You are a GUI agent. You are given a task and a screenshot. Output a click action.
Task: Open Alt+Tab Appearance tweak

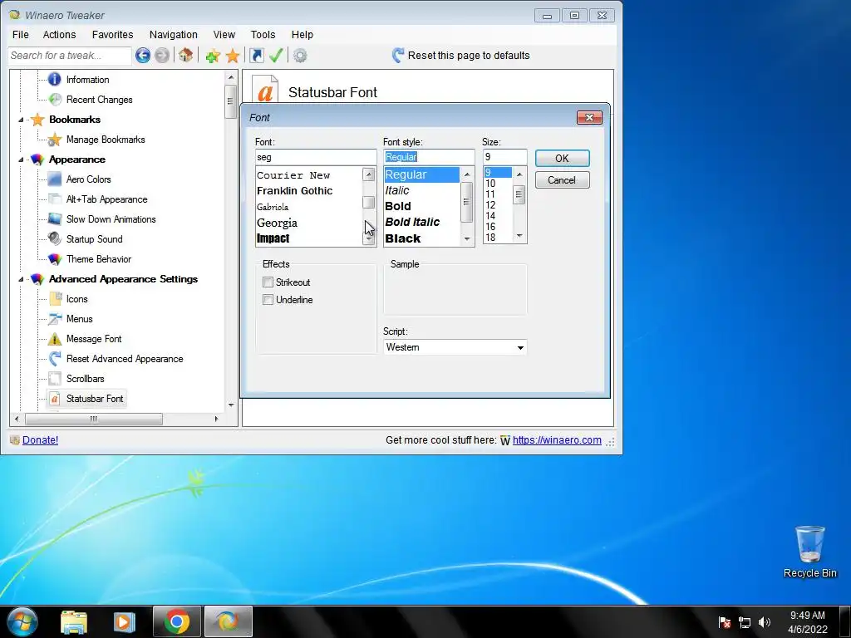pos(106,199)
